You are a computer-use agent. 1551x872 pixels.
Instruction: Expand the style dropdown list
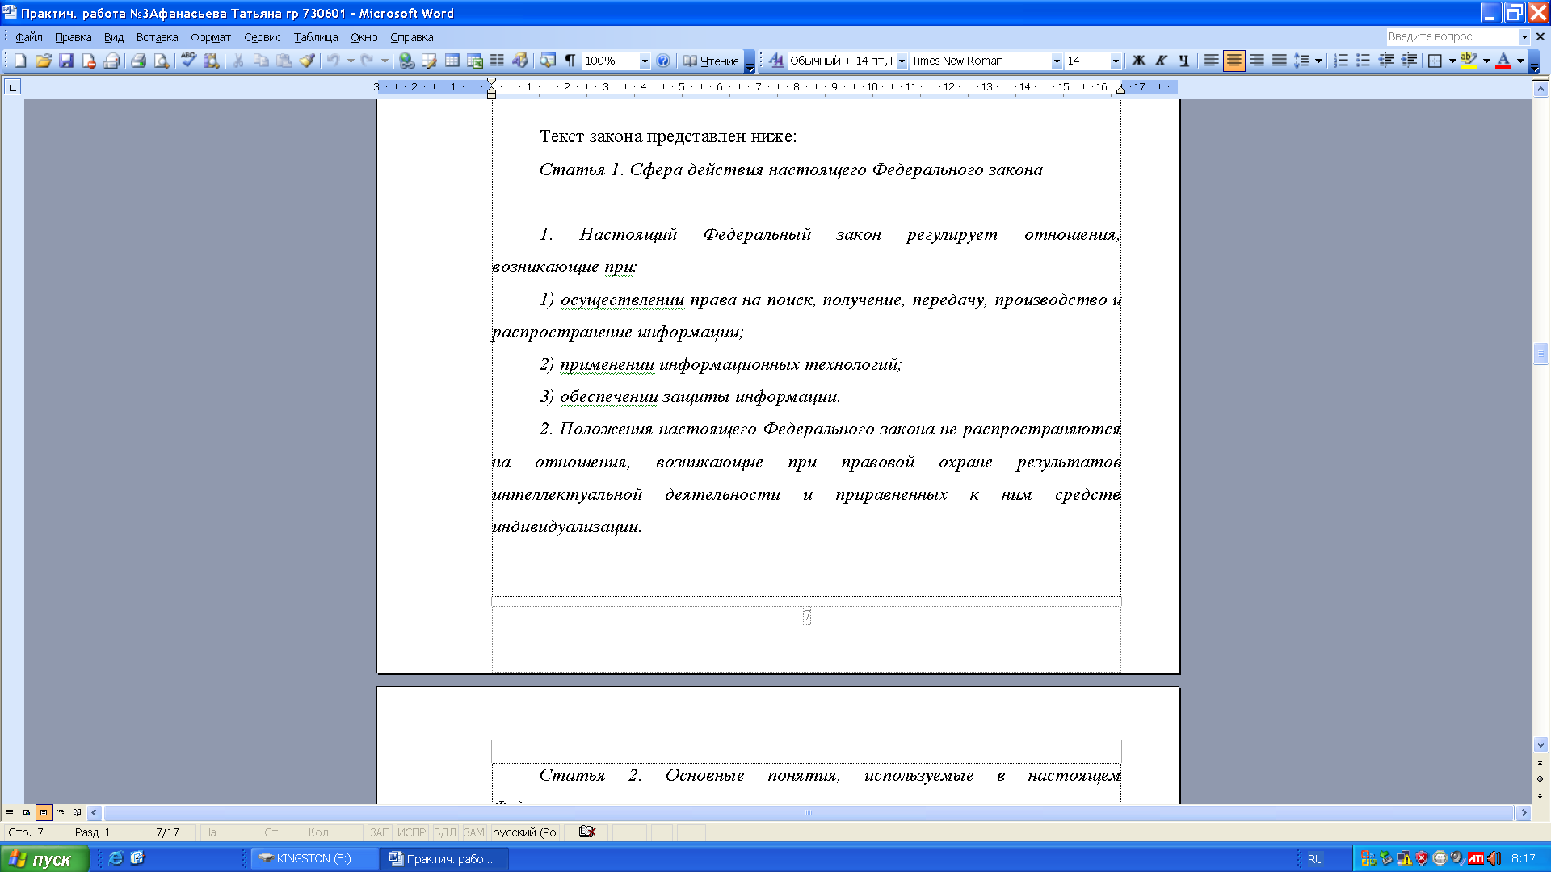point(902,61)
